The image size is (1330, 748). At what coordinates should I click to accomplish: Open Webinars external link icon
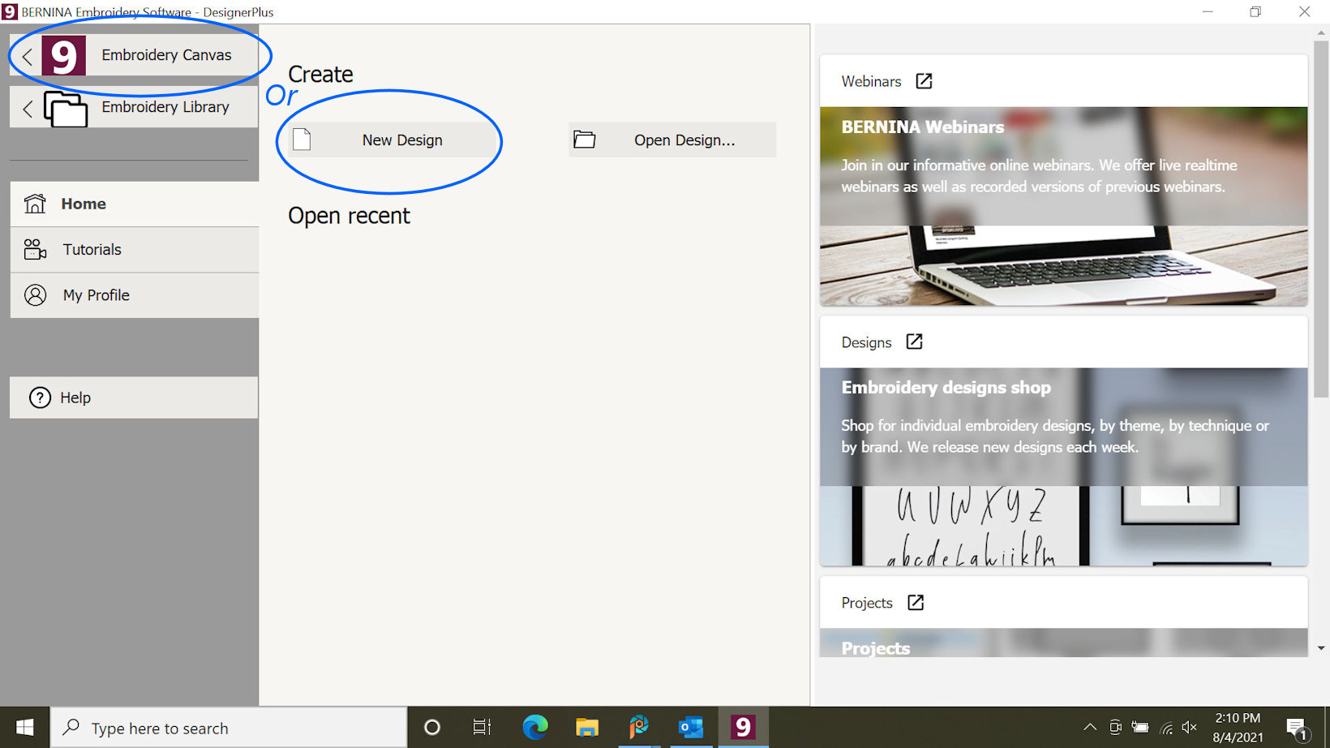click(924, 81)
